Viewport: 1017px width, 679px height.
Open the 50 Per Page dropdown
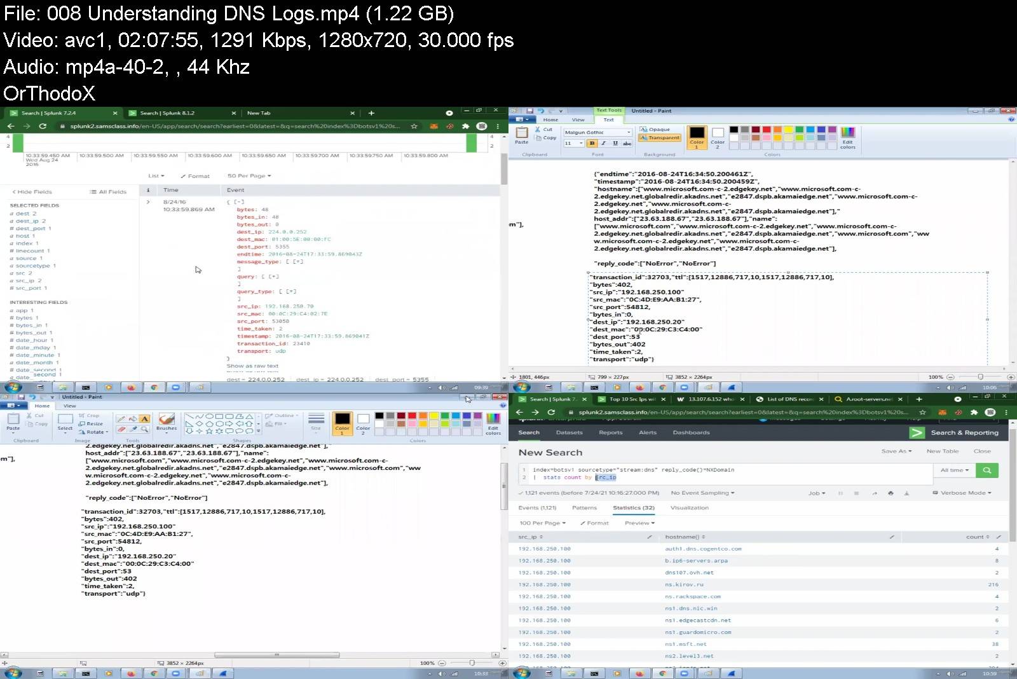tap(249, 175)
